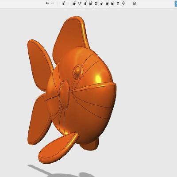This screenshot has width=177, height=177.
Task: Choose the Pattern tool icon
Action: tap(96, 3)
